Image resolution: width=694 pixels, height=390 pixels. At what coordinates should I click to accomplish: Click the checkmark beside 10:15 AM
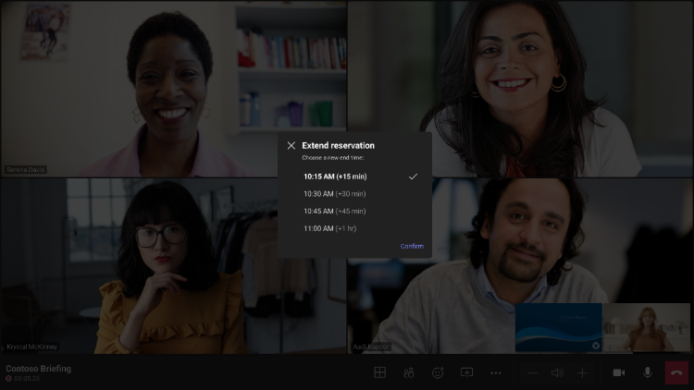click(x=413, y=177)
